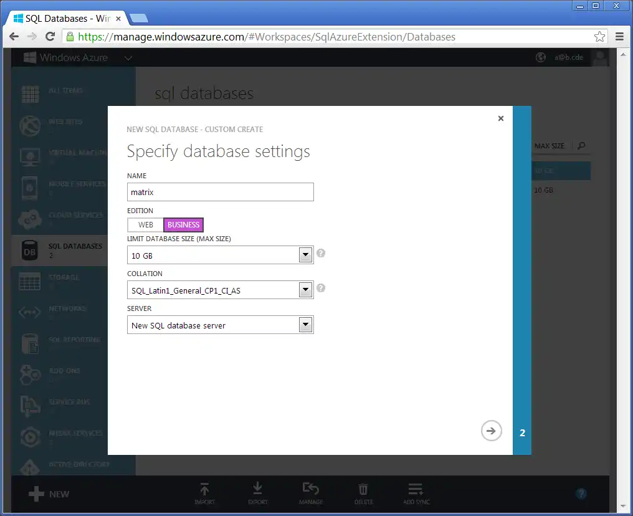Image resolution: width=633 pixels, height=516 pixels.
Task: Click step 2 in wizard sidebar
Action: coord(522,433)
